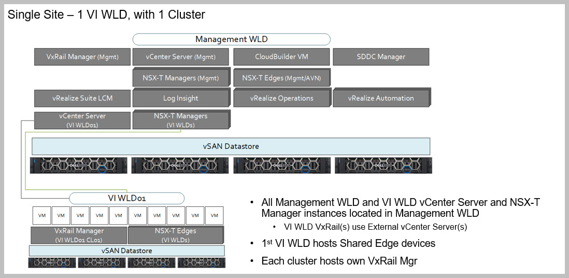Screen dimensions: 569x278
Task: Click the VI WLD01 header pill
Action: (126, 198)
